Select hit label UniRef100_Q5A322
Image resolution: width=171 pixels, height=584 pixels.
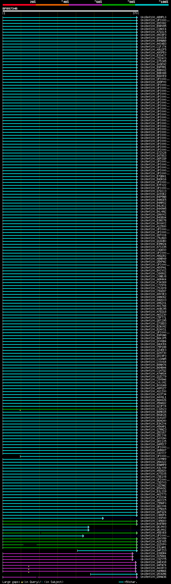pyautogui.click(x=153, y=462)
